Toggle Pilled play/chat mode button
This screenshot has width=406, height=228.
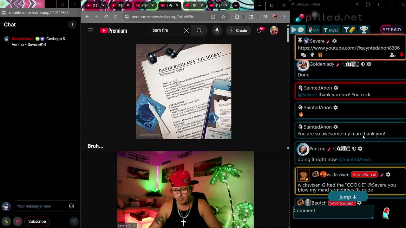tap(298, 30)
